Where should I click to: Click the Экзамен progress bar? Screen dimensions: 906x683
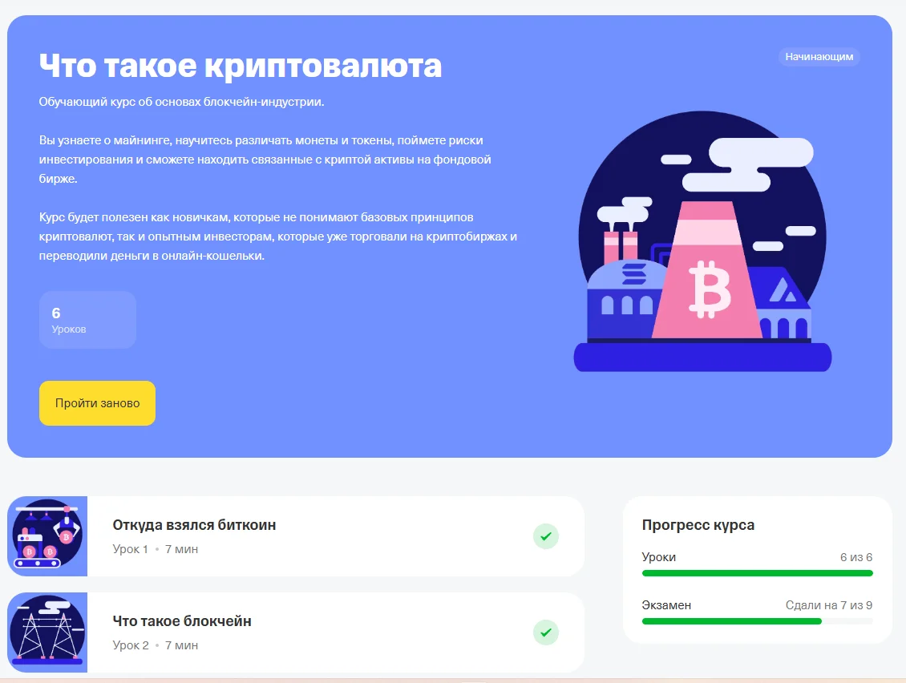pyautogui.click(x=757, y=621)
